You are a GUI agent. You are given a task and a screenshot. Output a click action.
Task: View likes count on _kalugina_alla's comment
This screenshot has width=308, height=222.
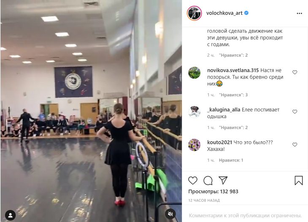pyautogui.click(x=234, y=128)
